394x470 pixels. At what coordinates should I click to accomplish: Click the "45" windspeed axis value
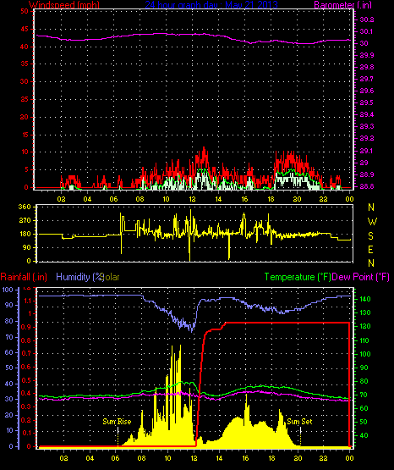(x=25, y=29)
